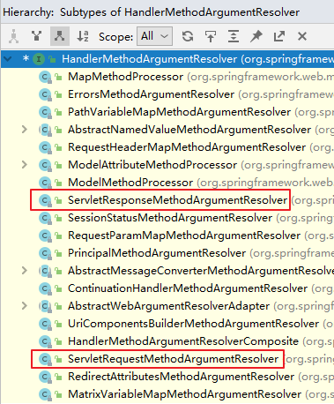Select HandlerMethodArgumentResolver interface row

coord(167,59)
